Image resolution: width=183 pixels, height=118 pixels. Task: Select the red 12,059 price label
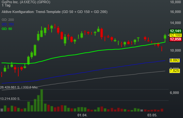coord(175,39)
